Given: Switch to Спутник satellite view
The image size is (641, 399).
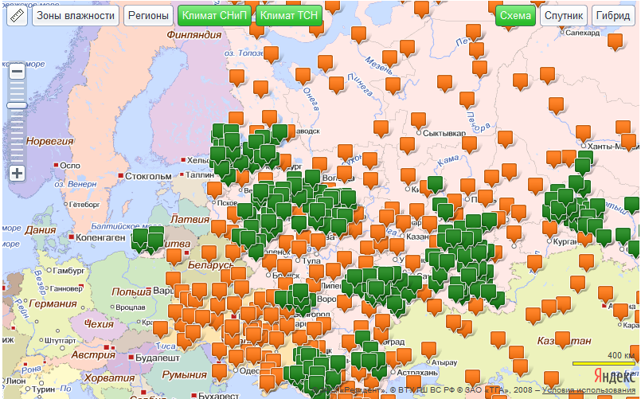Looking at the screenshot, I should pos(564,16).
